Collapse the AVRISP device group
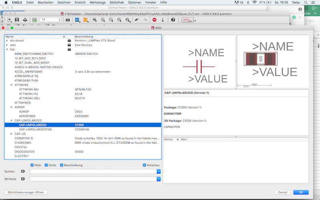This screenshot has width=320, height=200. pos(12,107)
